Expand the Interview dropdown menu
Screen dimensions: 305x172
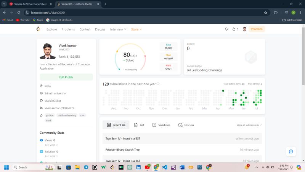[118, 29]
